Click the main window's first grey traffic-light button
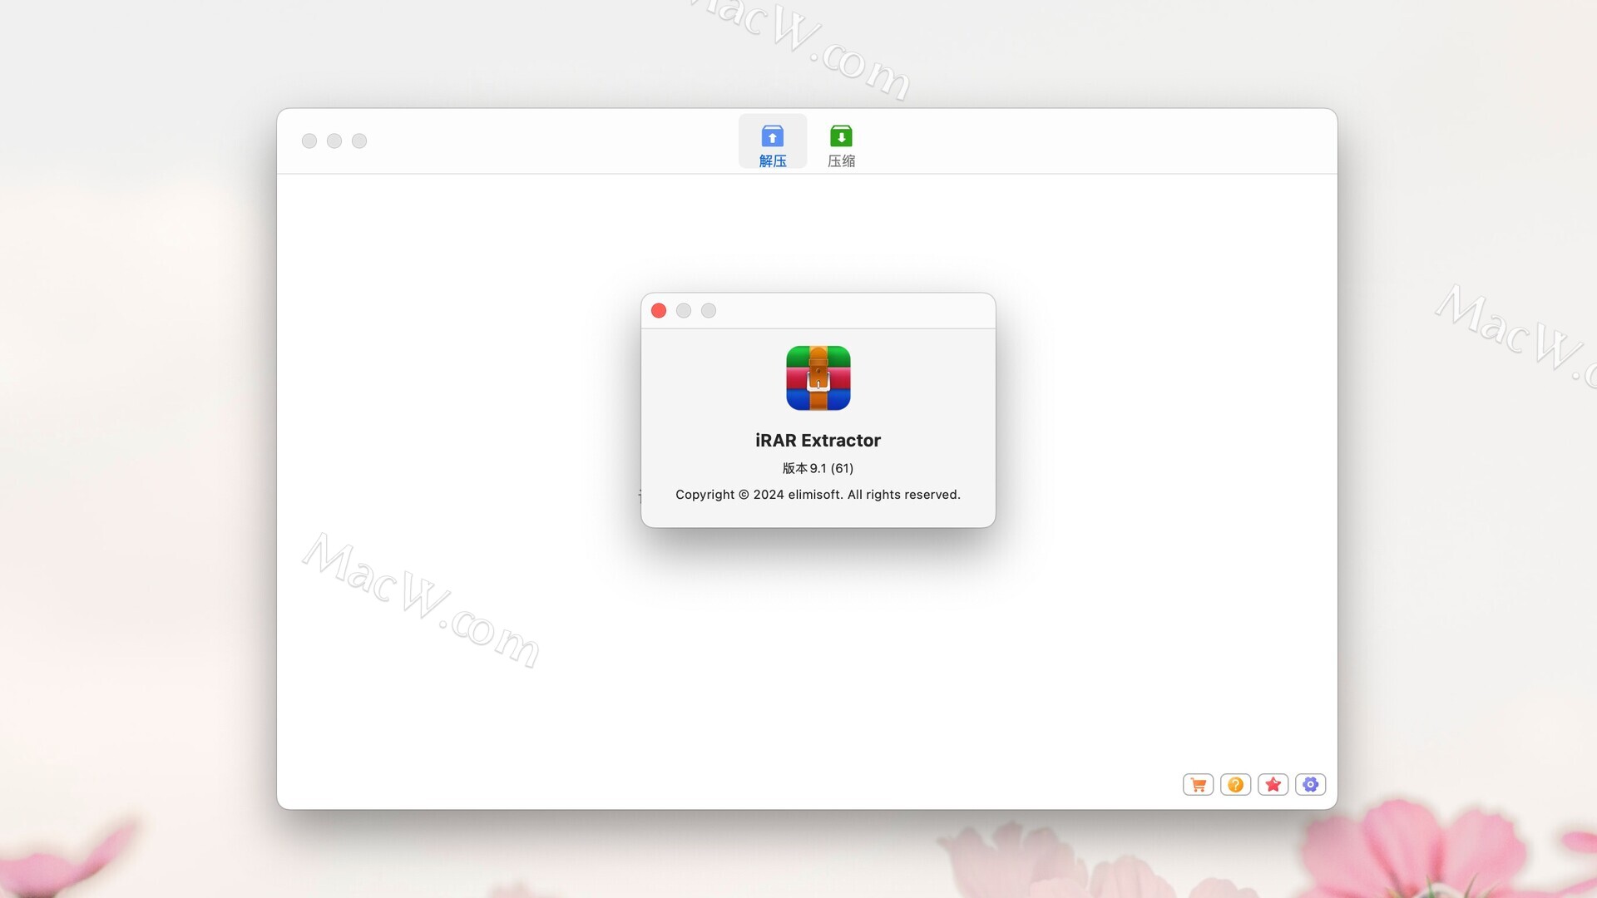The width and height of the screenshot is (1597, 898). click(309, 141)
